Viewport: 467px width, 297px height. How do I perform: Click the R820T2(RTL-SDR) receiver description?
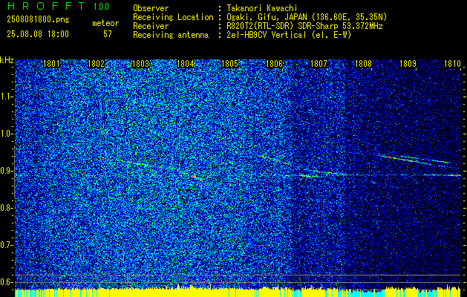[304, 26]
